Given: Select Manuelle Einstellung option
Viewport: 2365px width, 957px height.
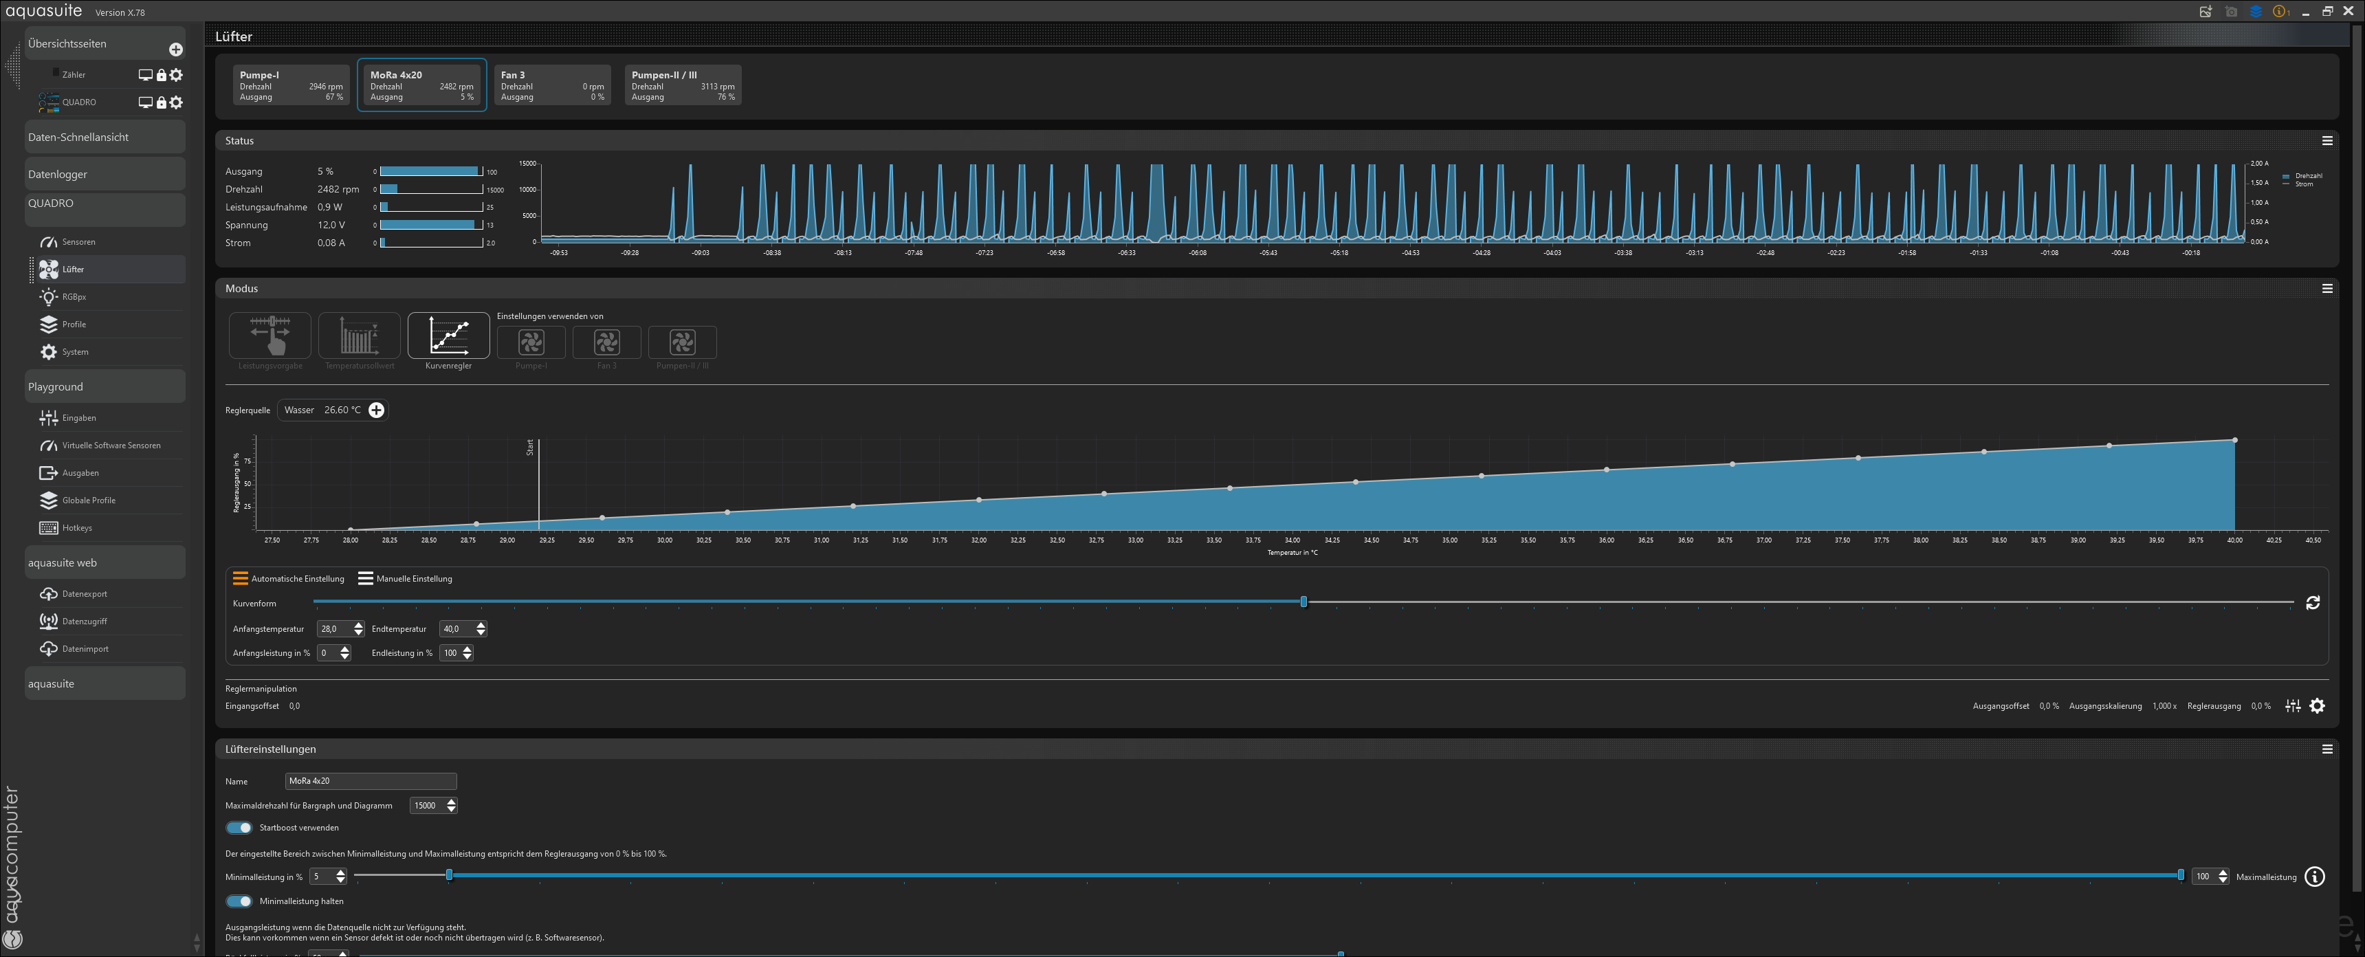Looking at the screenshot, I should point(405,579).
